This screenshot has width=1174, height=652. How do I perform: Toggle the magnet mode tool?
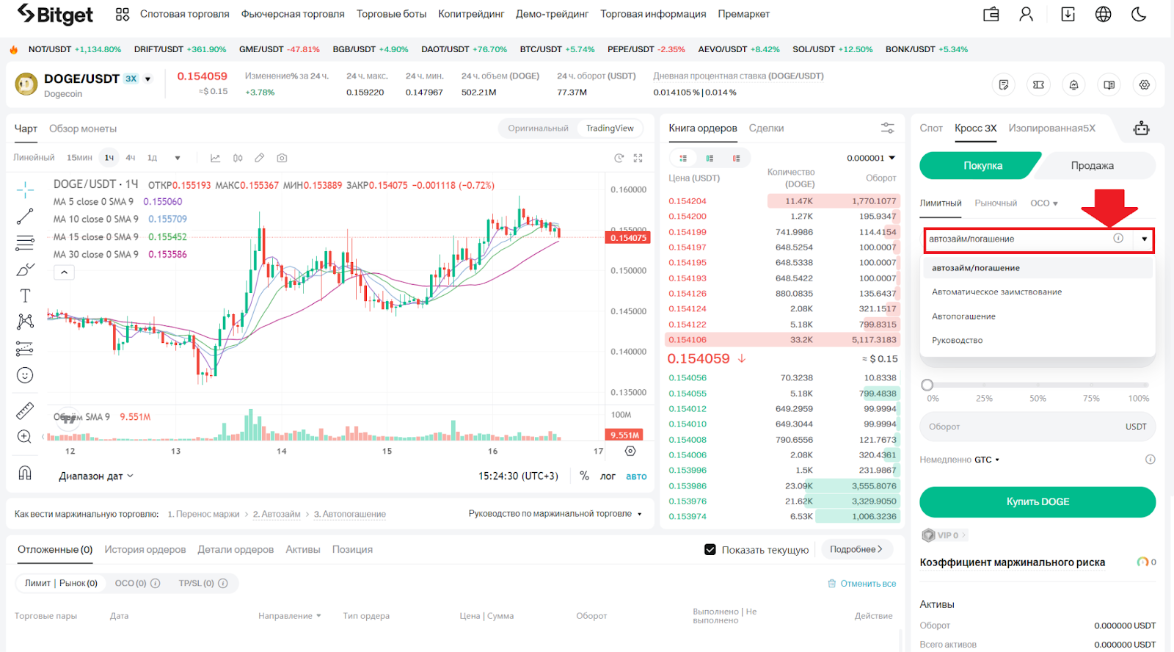[x=25, y=473]
